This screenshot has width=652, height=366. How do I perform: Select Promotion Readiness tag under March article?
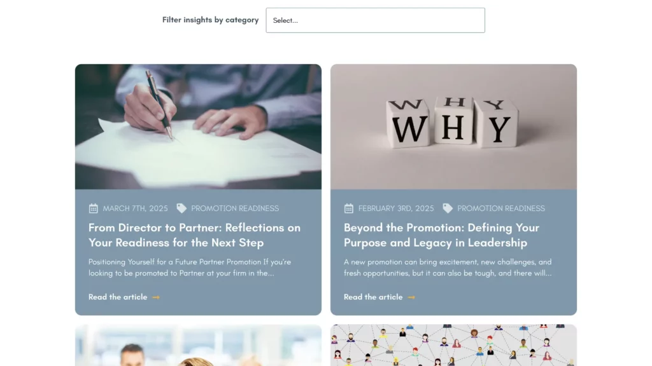(x=235, y=208)
